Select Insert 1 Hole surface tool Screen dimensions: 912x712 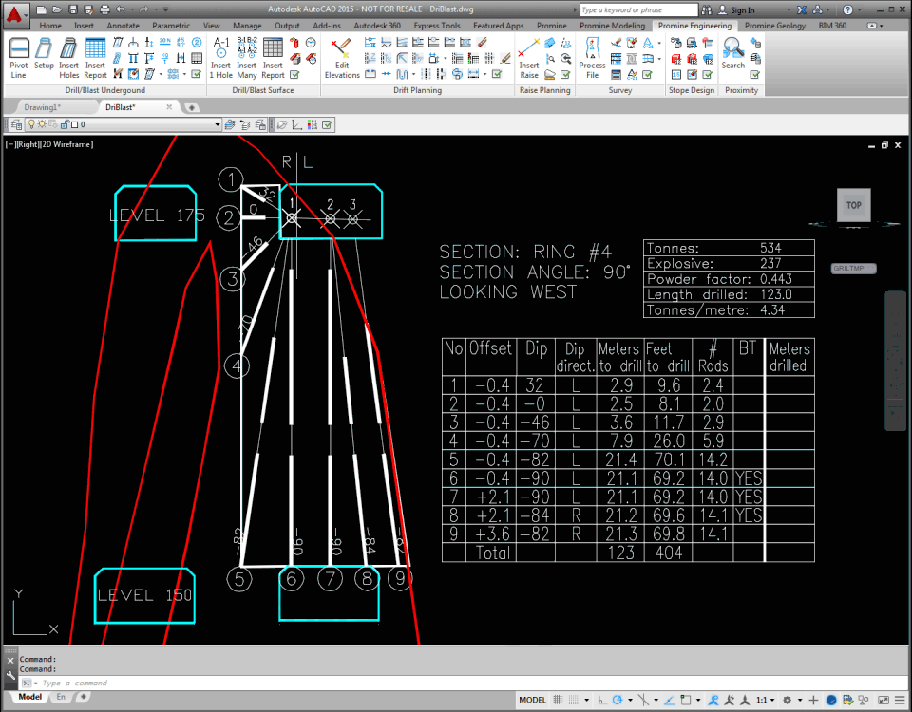220,57
